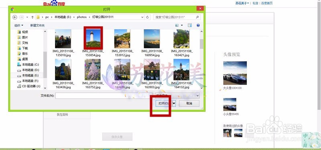Select 'pc' in the address path
The width and height of the screenshot is (321, 150).
point(47,17)
